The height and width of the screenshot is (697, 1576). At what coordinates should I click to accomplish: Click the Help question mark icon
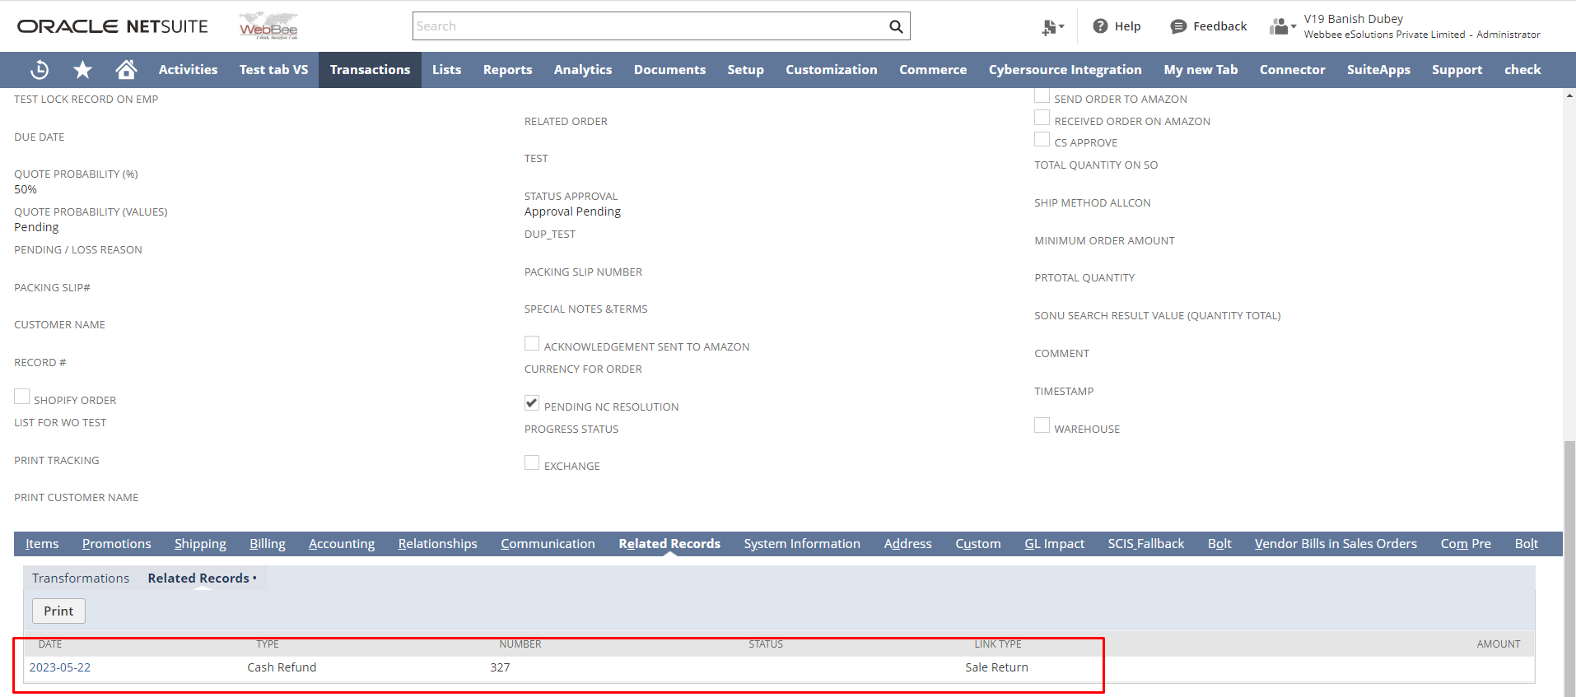(1100, 26)
